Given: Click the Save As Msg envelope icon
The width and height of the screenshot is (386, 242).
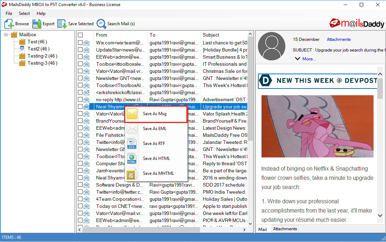Looking at the screenshot, I should [x=132, y=114].
